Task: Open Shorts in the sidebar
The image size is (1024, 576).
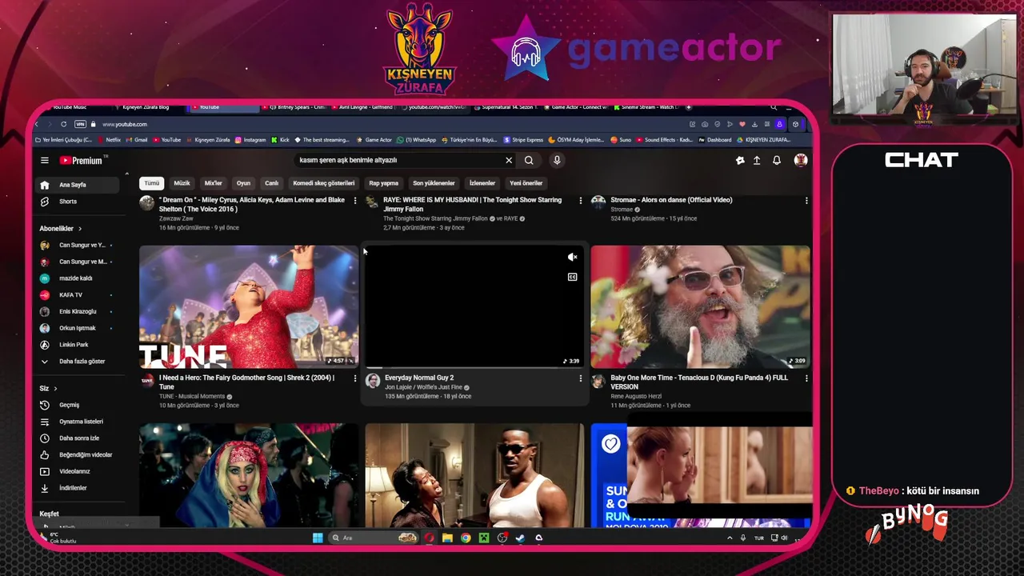Action: coord(78,202)
